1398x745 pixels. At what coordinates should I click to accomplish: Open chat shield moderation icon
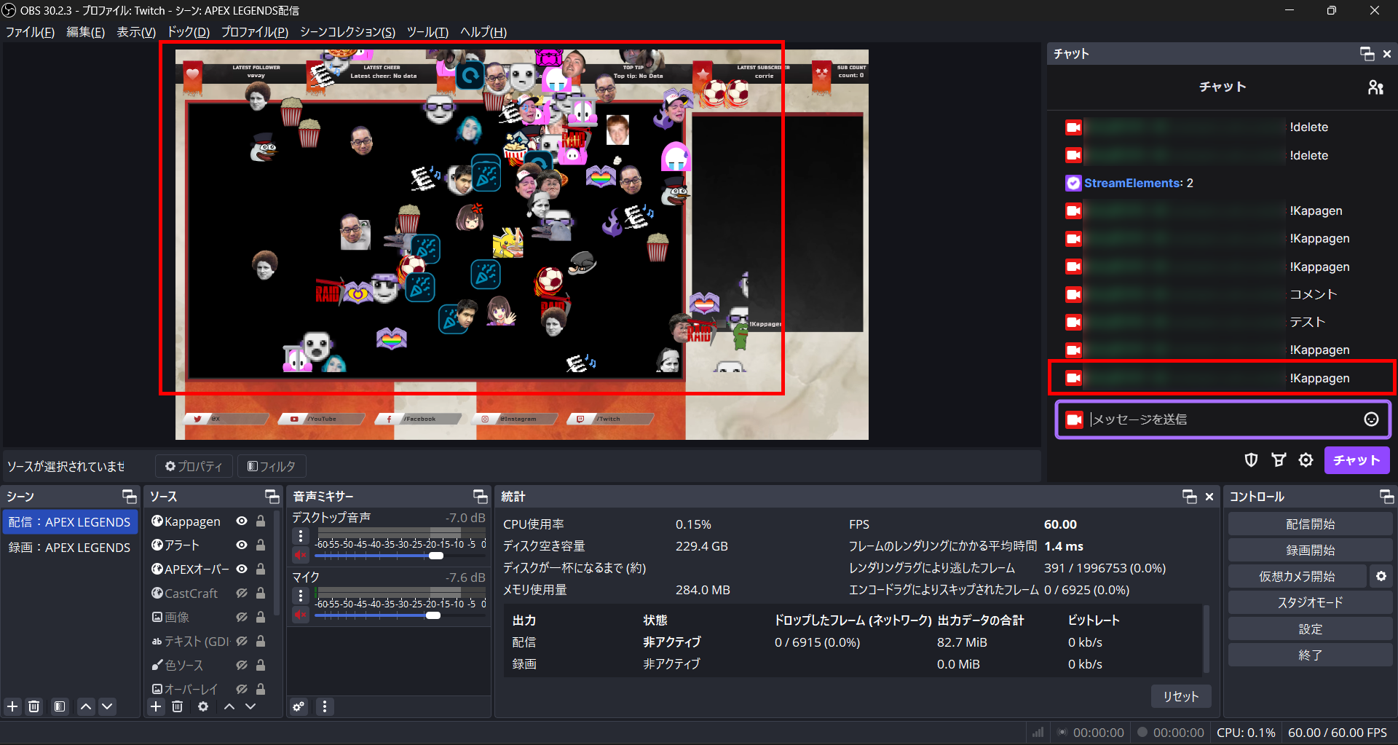1251,460
